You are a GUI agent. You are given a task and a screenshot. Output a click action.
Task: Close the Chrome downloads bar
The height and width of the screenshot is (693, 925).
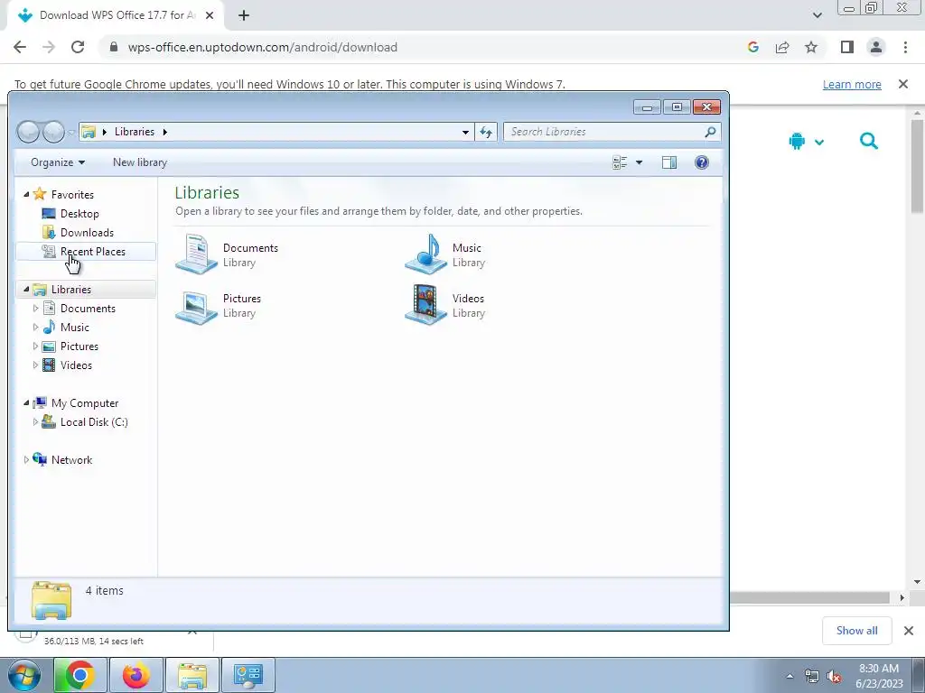coord(909,631)
